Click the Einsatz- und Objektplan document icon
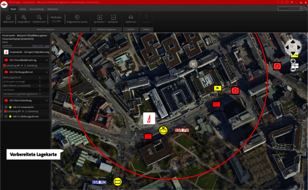The height and width of the screenshot is (190, 308). pyautogui.click(x=200, y=62)
